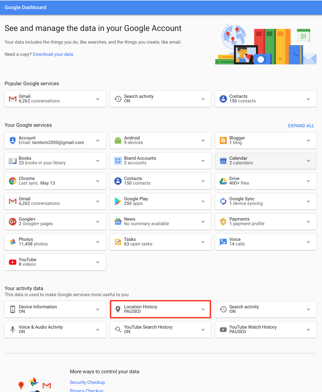Click the Books icon

(x=13, y=161)
